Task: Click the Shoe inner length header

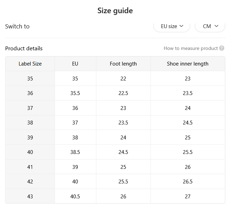Action: pyautogui.click(x=188, y=64)
